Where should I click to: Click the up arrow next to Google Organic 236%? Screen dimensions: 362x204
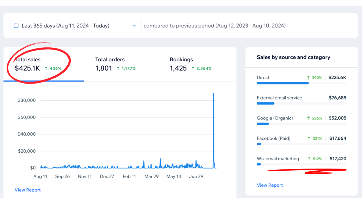[309, 118]
